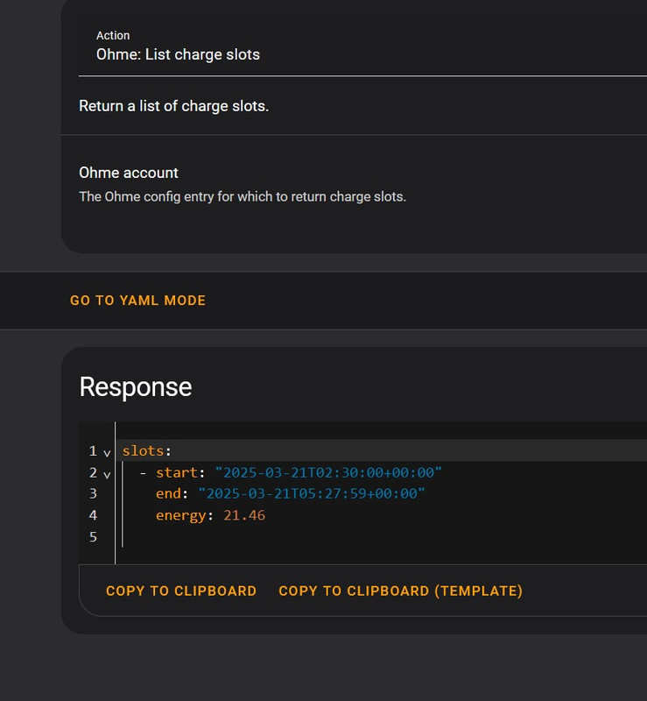Select the end timestamp value "2025-03-21T05:27:59+00:00"
The height and width of the screenshot is (701, 647).
[312, 493]
